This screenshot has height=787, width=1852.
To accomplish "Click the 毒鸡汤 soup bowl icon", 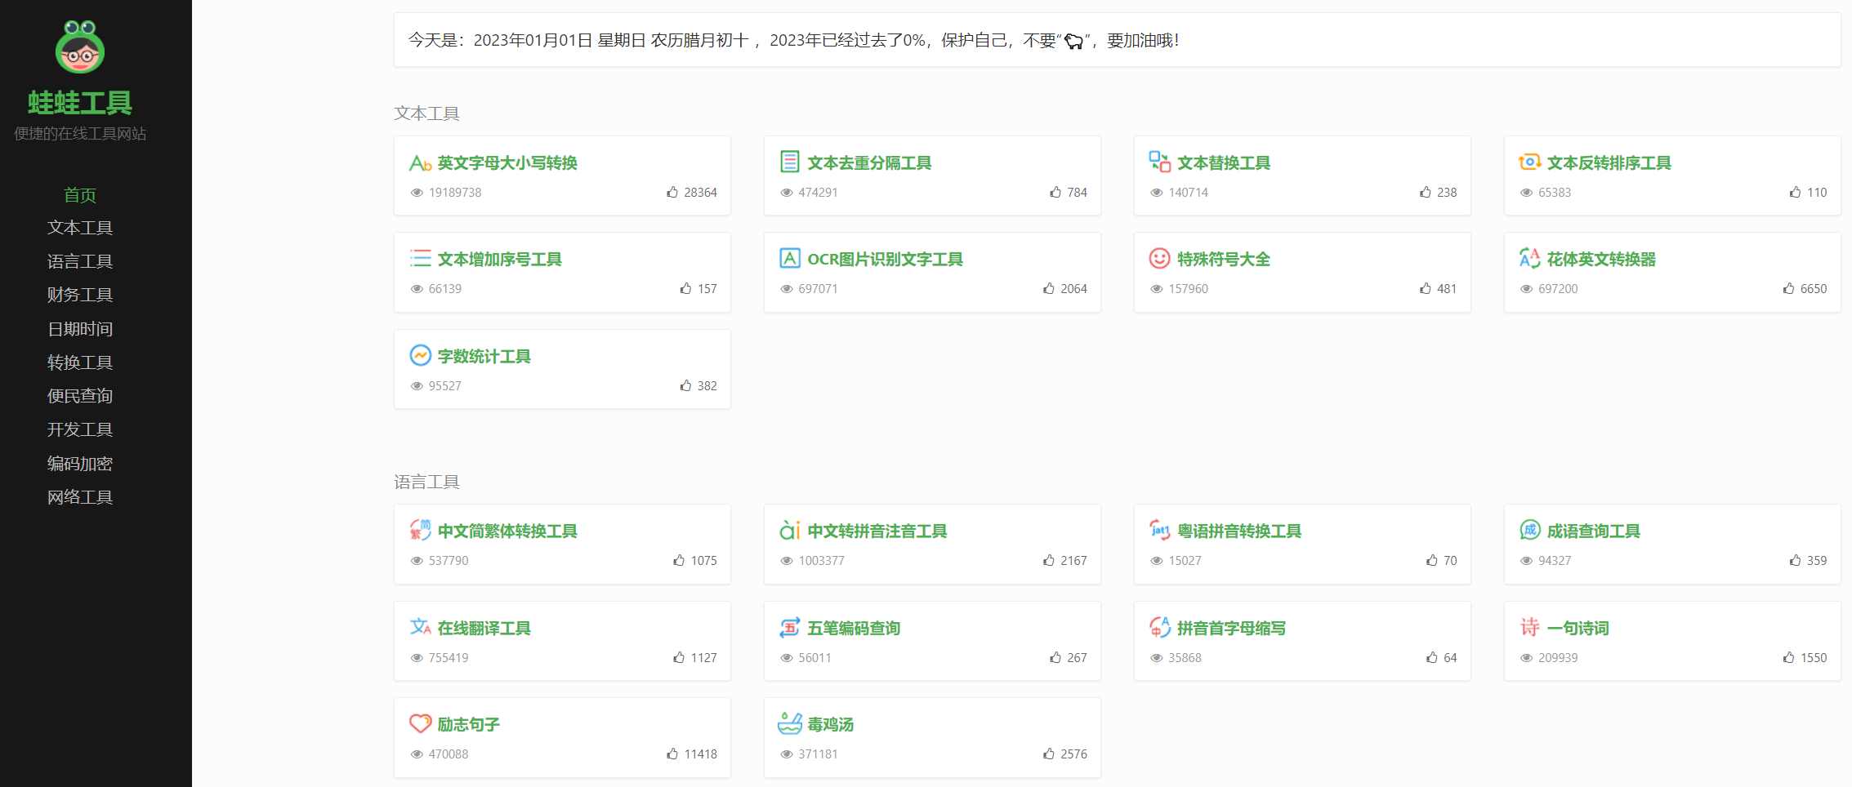I will coord(789,723).
